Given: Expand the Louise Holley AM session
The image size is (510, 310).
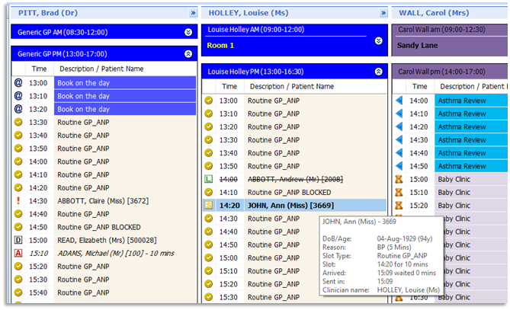Looking at the screenshot, I should tap(378, 41).
